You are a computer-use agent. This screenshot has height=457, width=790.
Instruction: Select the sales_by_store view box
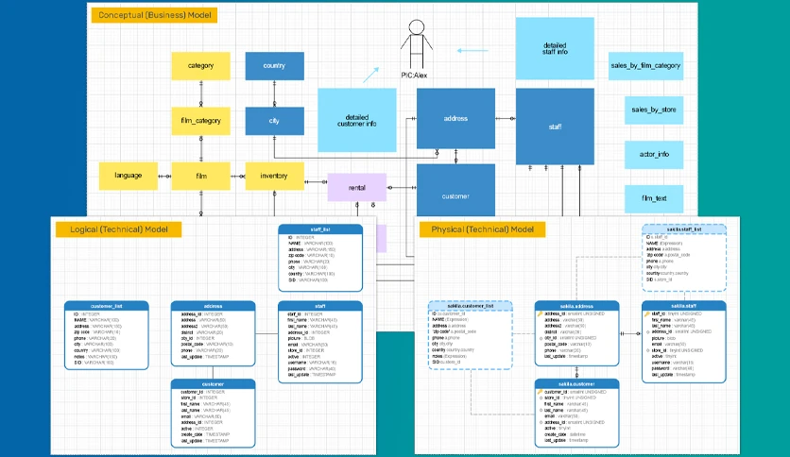point(654,110)
